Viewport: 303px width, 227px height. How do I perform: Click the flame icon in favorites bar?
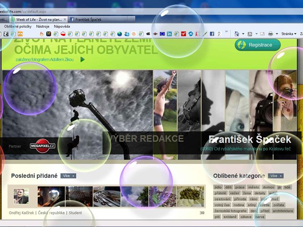pos(42,34)
